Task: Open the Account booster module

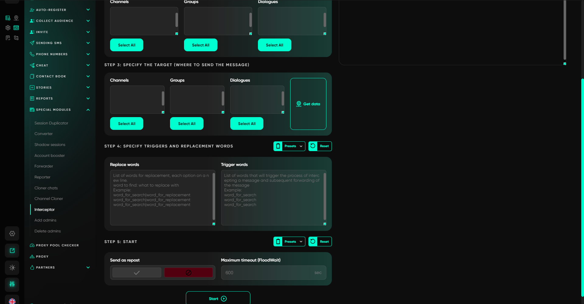Action: click(x=50, y=156)
